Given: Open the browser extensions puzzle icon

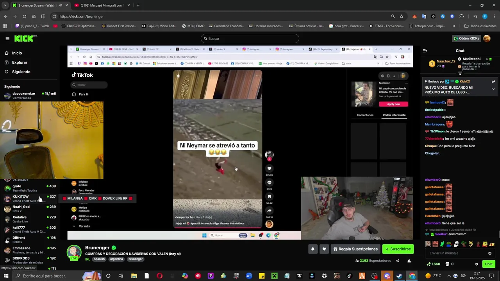Looking at the screenshot, I should 462,16.
